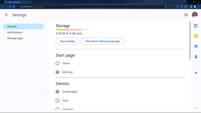Choose the Cozy density option
Image resolution: width=201 pixels, height=113 pixels.
coord(57,101)
